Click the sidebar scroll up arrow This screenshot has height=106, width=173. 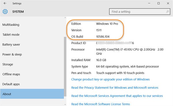pyautogui.click(x=65, y=18)
